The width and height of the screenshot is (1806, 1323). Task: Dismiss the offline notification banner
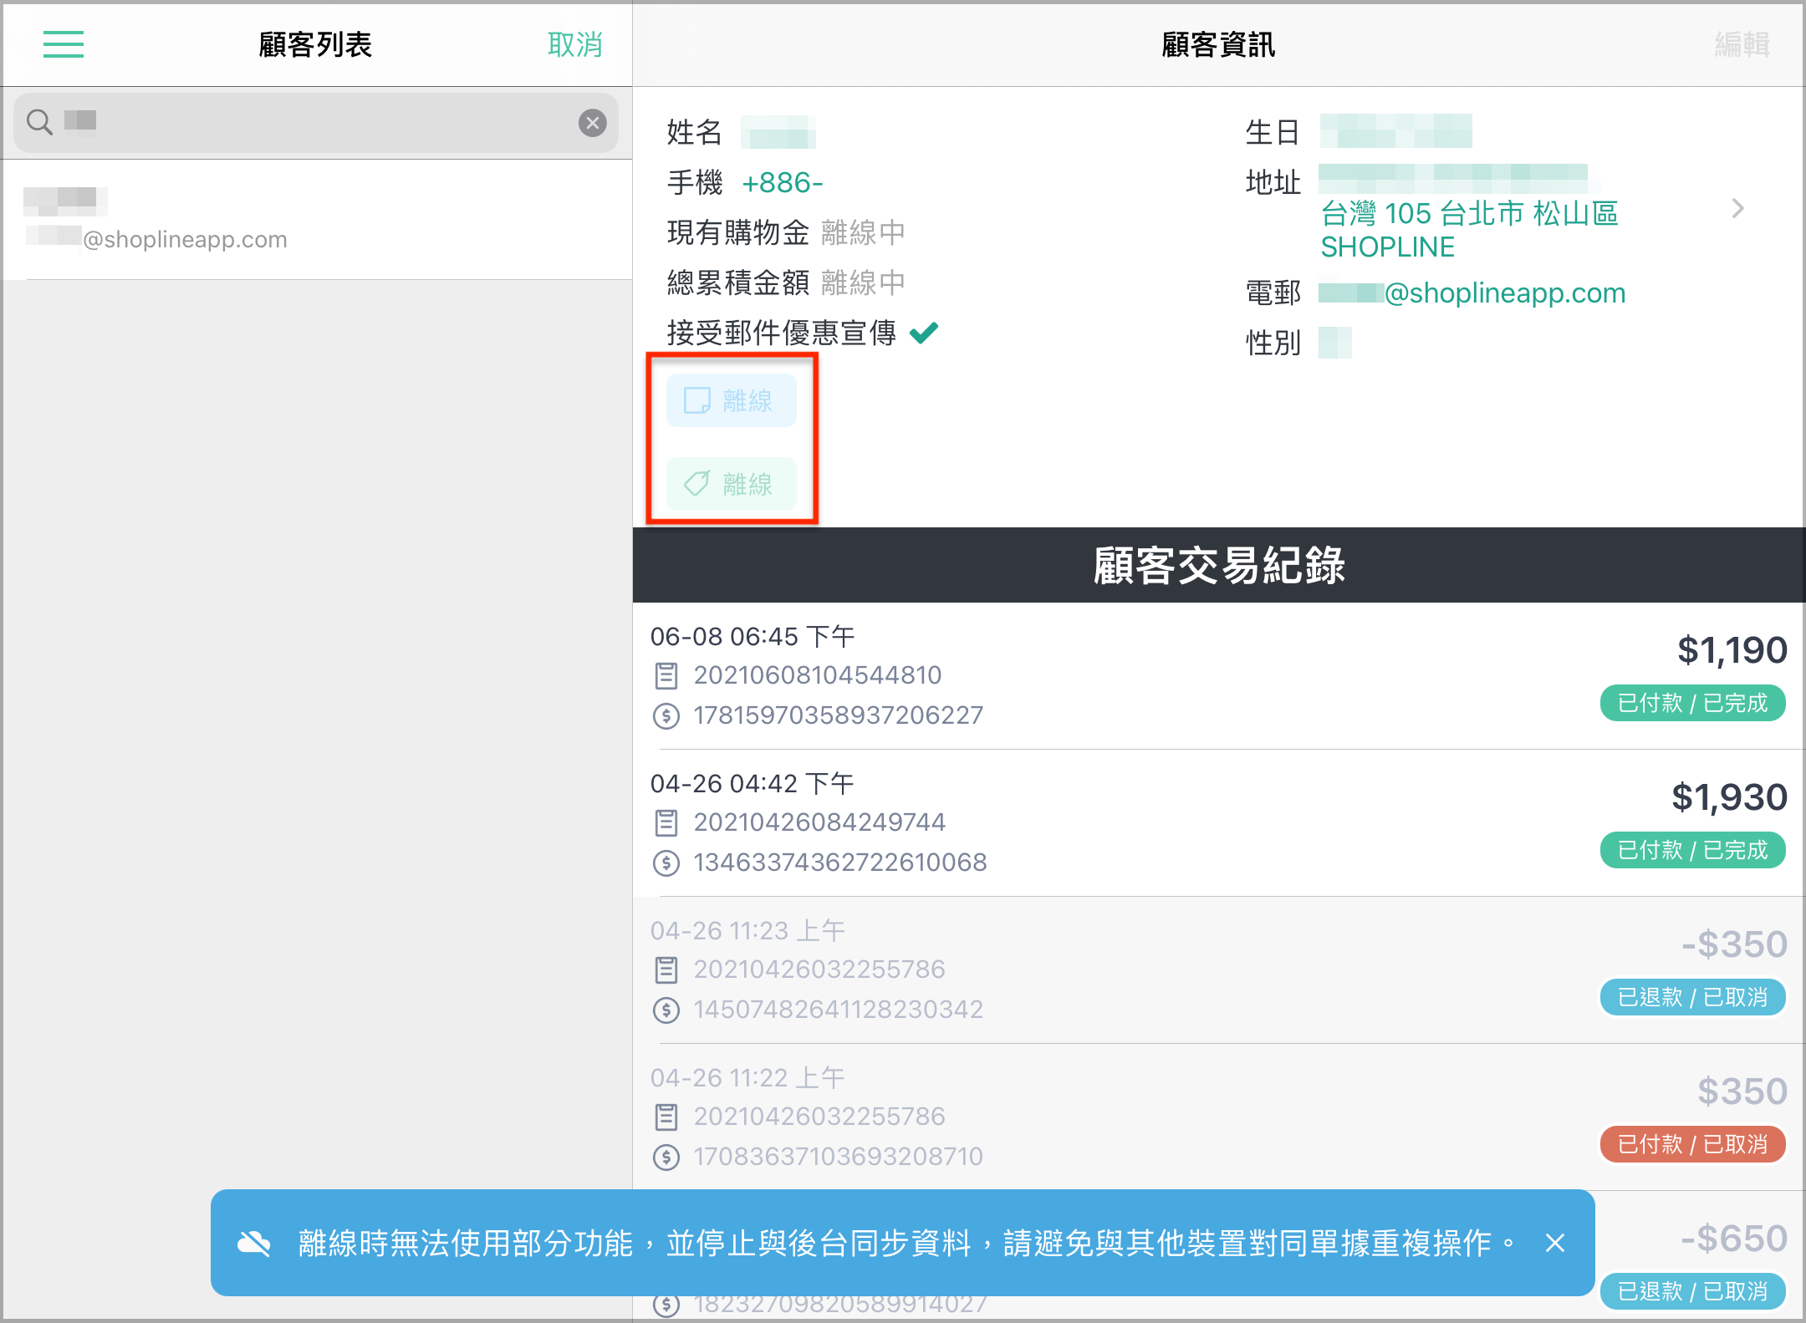1555,1244
